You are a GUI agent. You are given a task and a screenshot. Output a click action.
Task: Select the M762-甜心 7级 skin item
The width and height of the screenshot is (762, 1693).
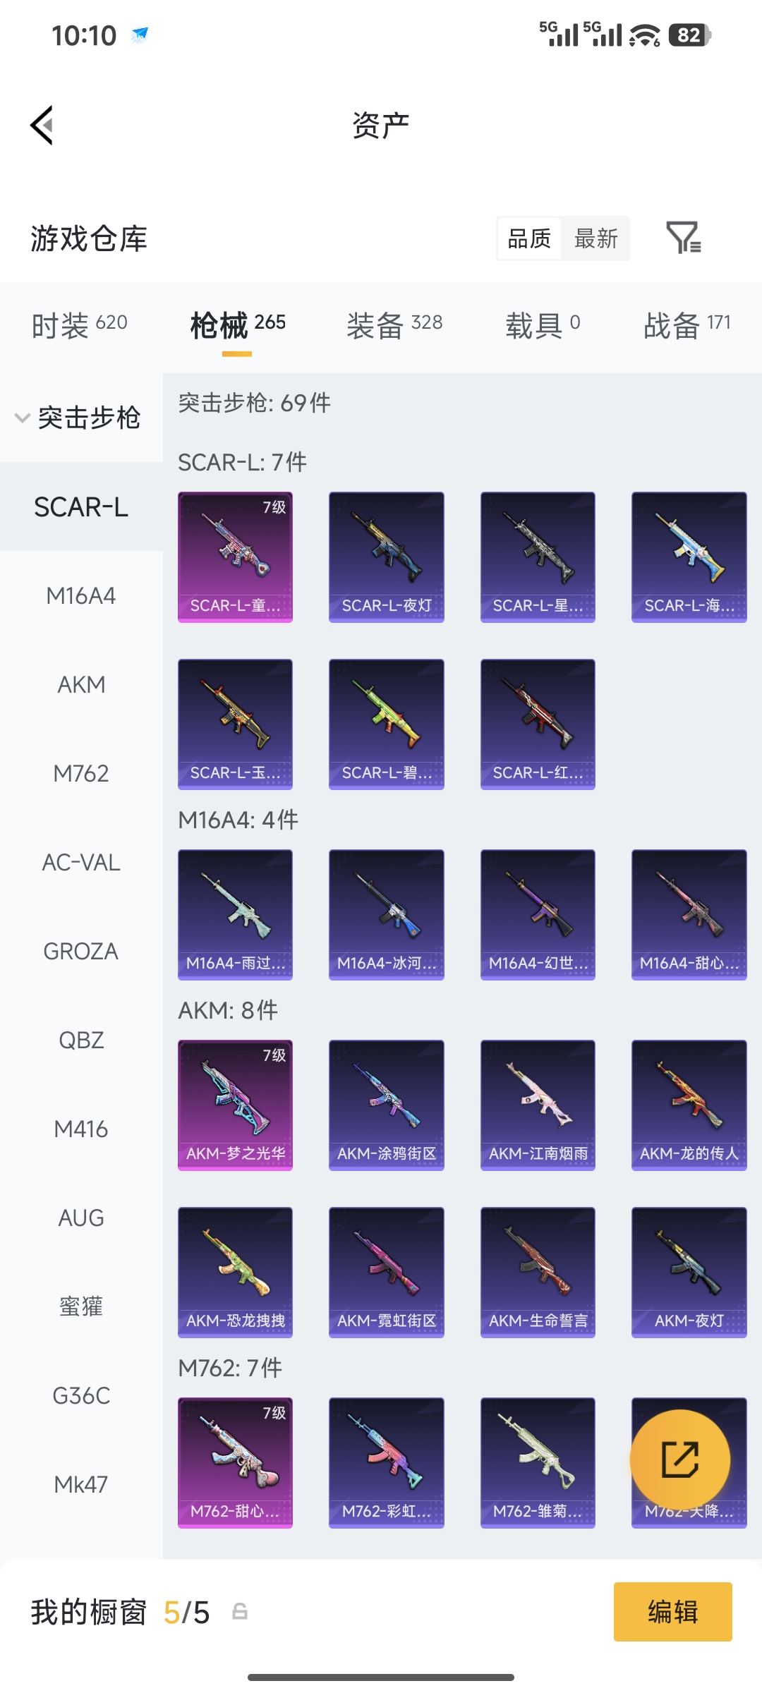[236, 1462]
